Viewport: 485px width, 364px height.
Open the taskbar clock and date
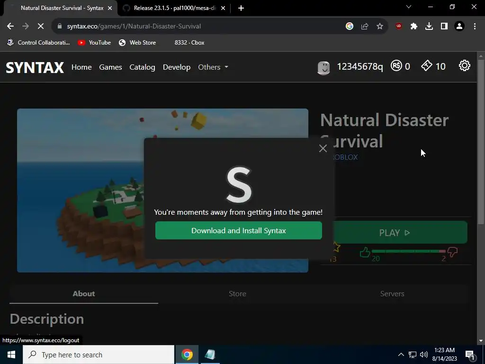[x=444, y=355]
